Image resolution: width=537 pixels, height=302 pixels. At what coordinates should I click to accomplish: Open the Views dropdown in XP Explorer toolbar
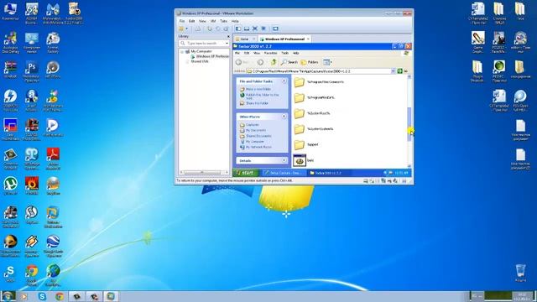(328, 62)
